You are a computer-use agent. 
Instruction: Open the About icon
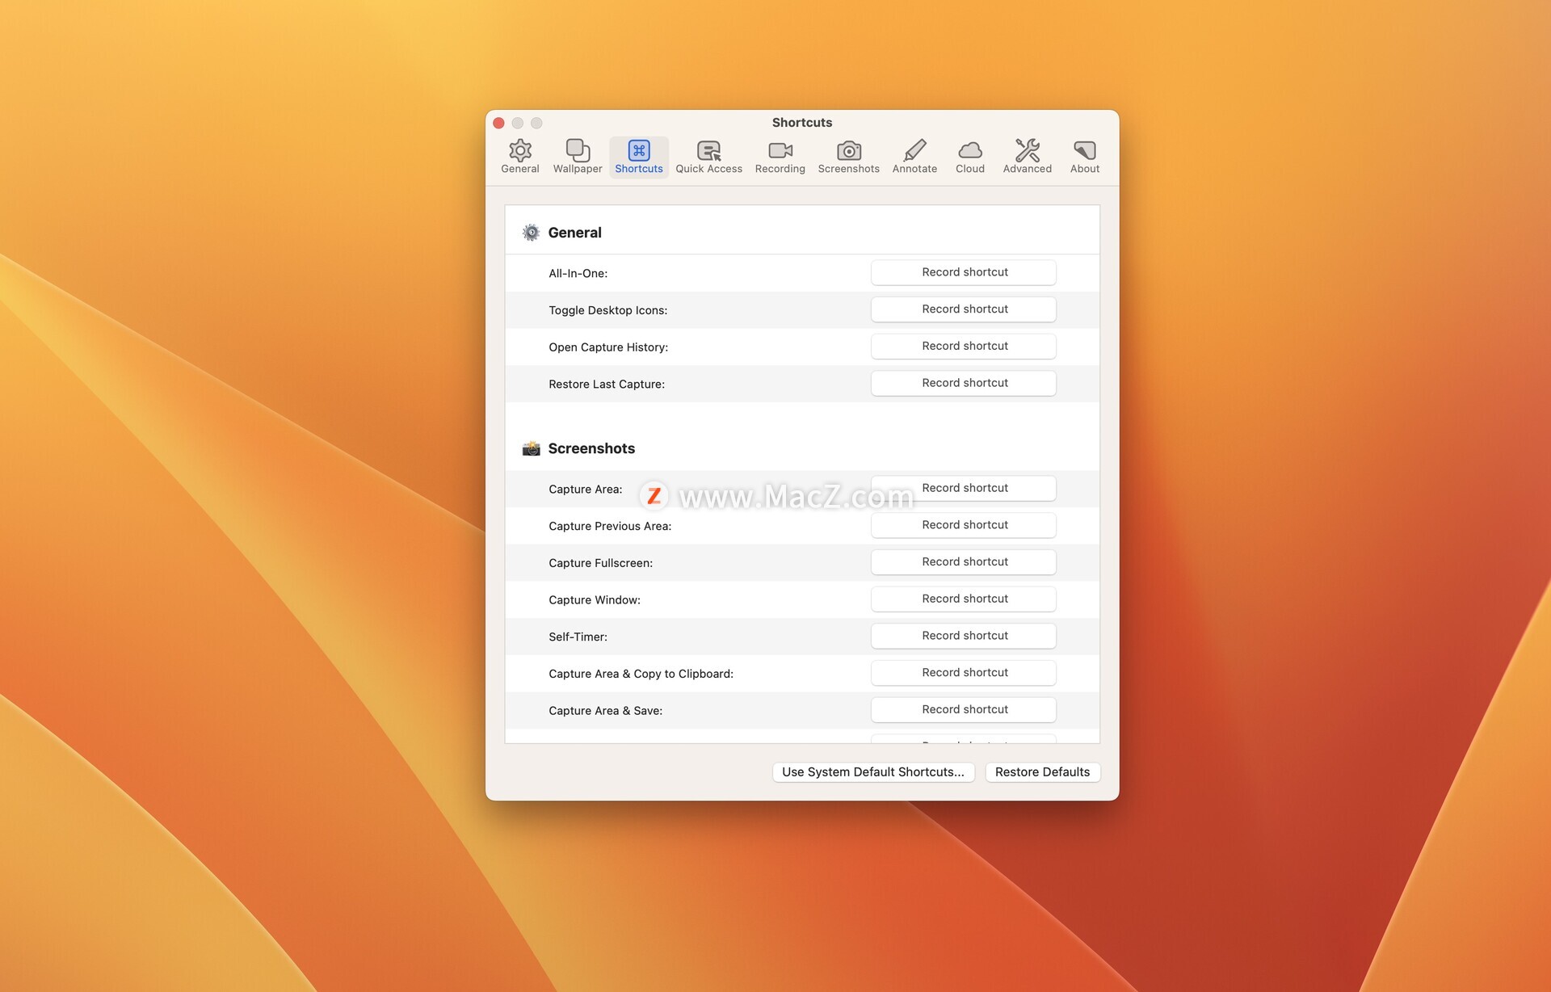1084,151
